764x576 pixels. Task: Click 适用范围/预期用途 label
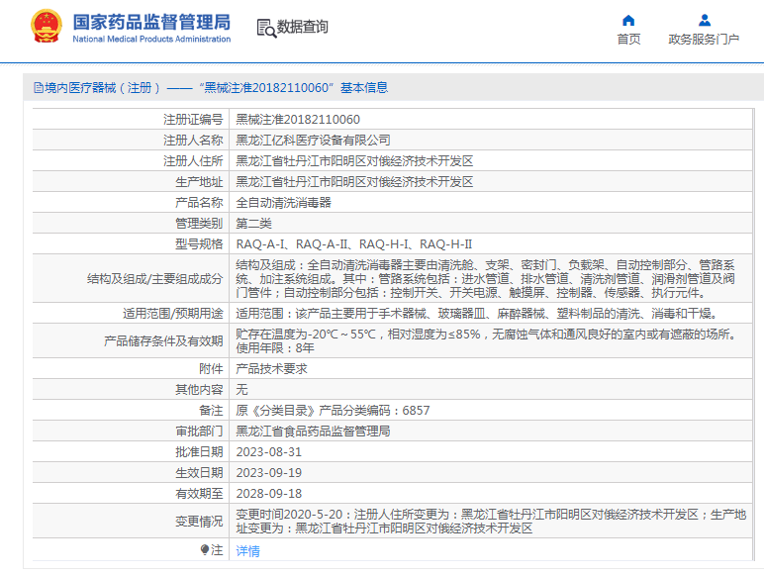pos(173,314)
